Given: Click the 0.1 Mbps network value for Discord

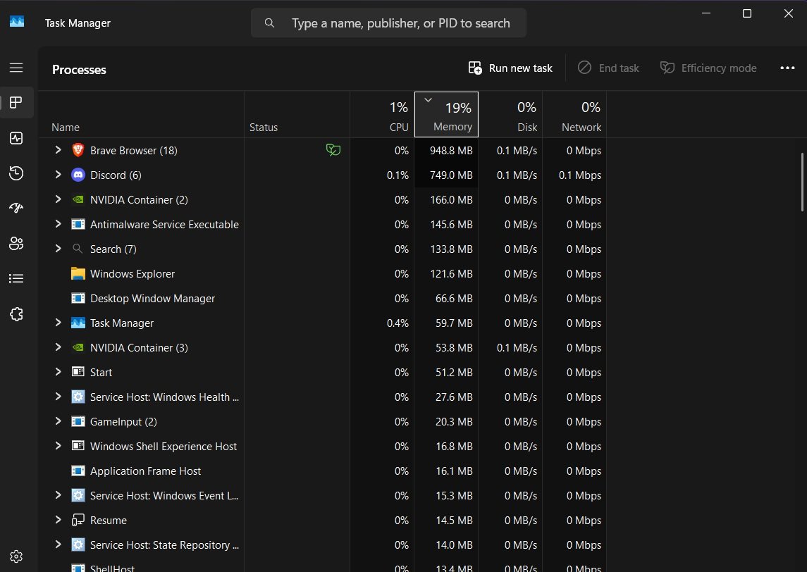Looking at the screenshot, I should 579,175.
